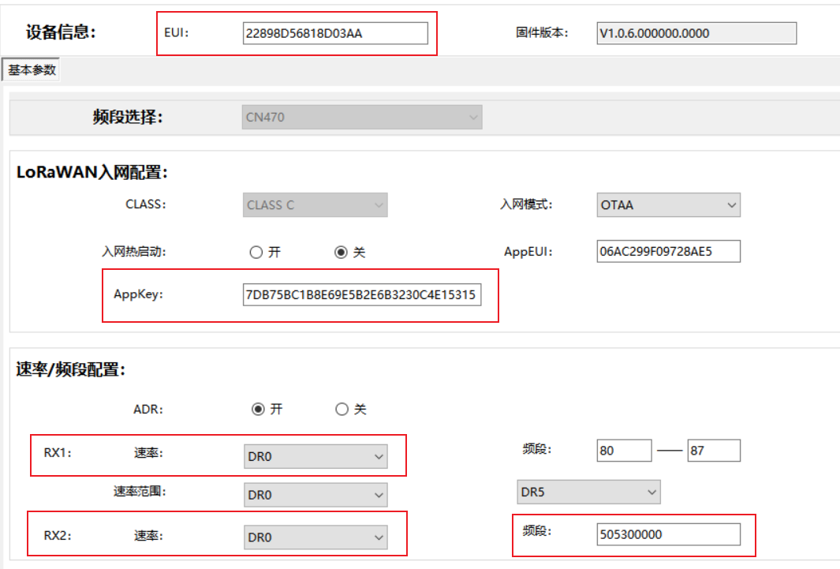Click the EUI input field
The width and height of the screenshot is (840, 569).
point(335,33)
